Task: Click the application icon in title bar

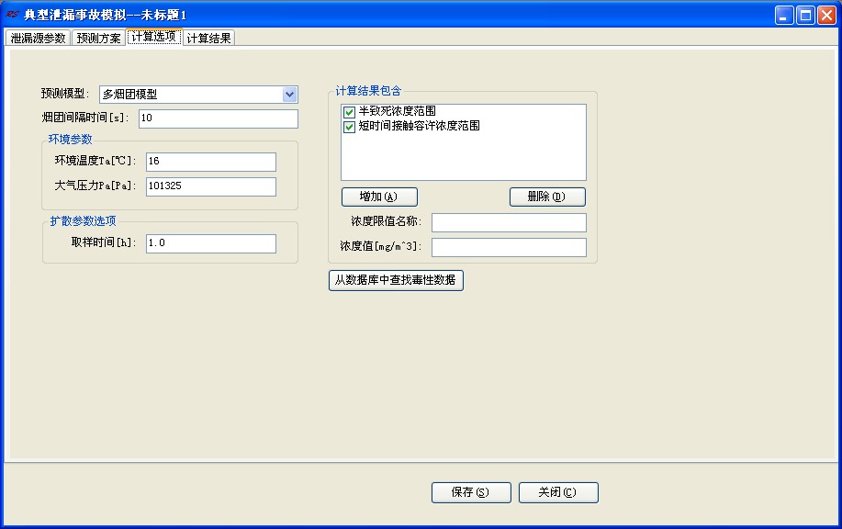Action: tap(12, 15)
